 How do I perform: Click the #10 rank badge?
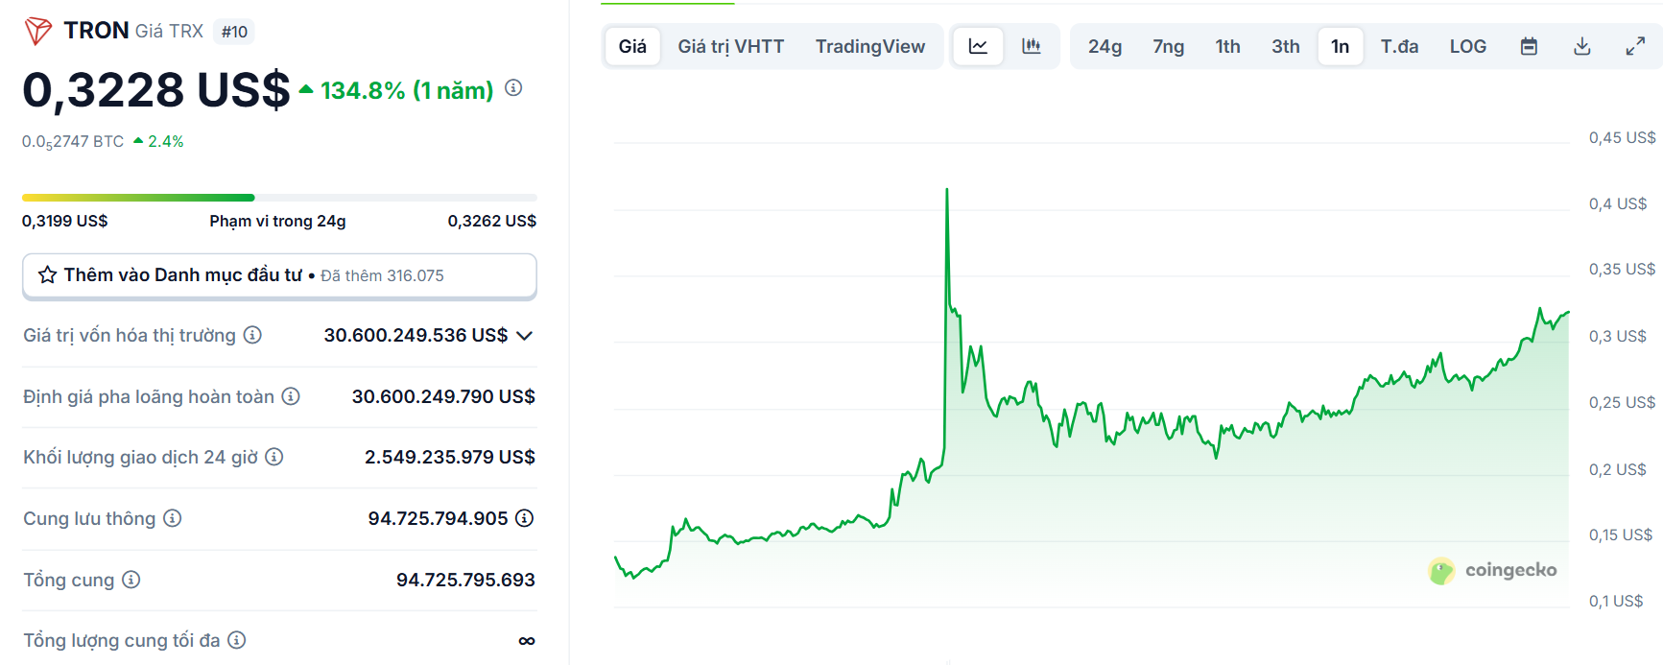234,32
